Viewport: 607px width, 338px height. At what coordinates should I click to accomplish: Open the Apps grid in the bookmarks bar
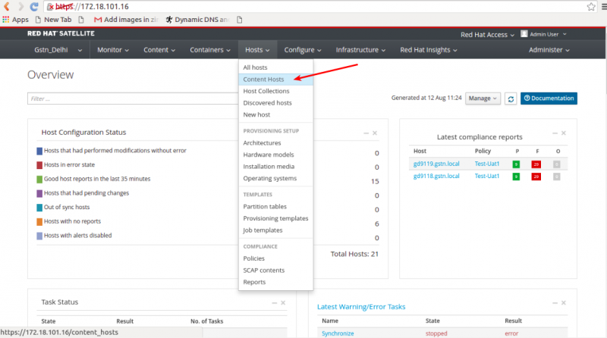point(15,20)
